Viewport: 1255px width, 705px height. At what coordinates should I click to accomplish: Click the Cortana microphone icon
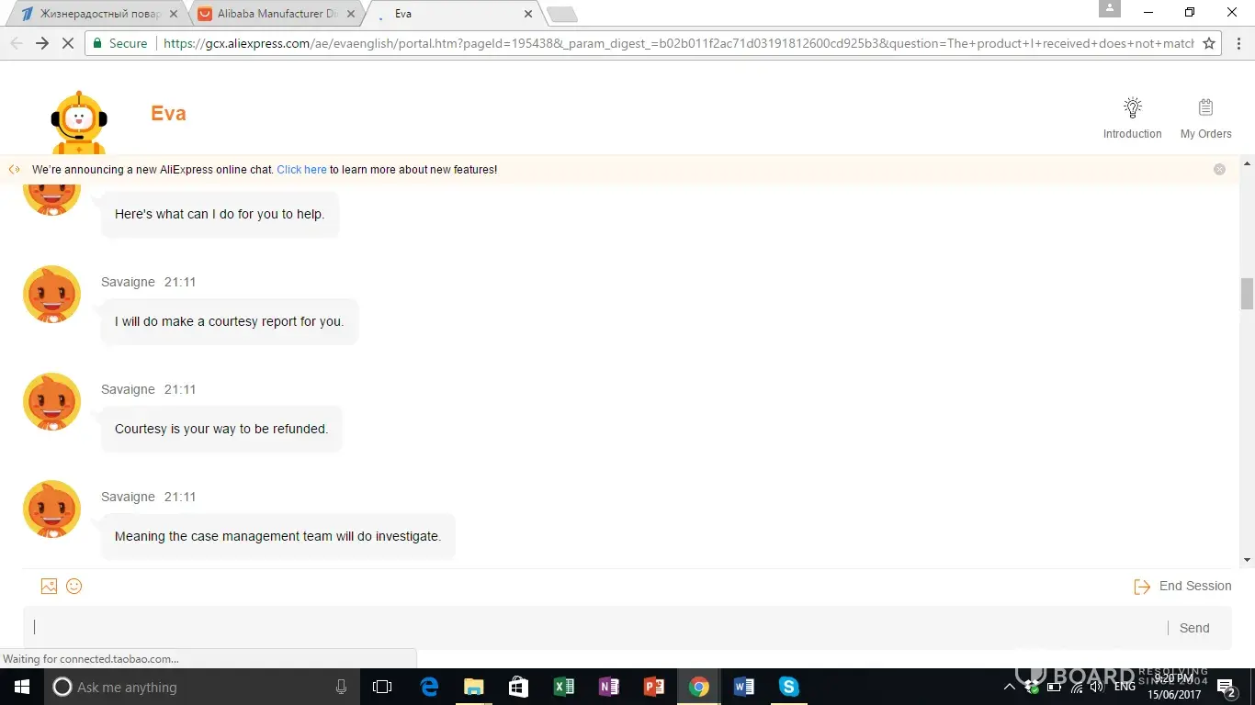click(x=341, y=687)
